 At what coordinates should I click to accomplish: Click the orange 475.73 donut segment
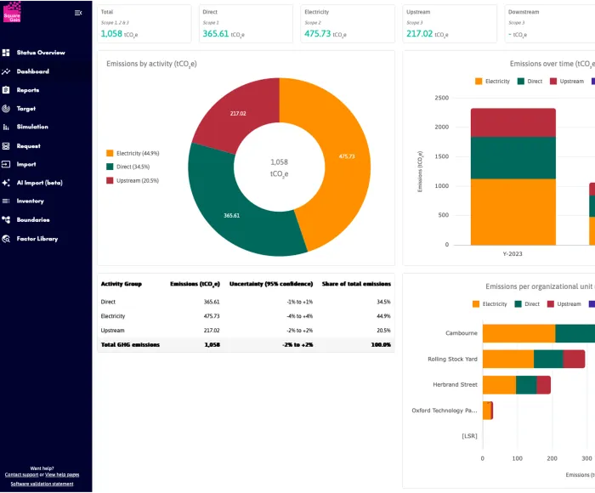point(347,156)
